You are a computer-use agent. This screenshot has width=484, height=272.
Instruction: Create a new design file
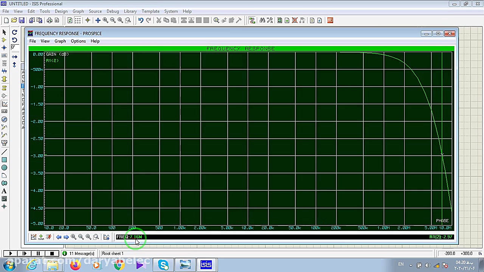point(6,20)
